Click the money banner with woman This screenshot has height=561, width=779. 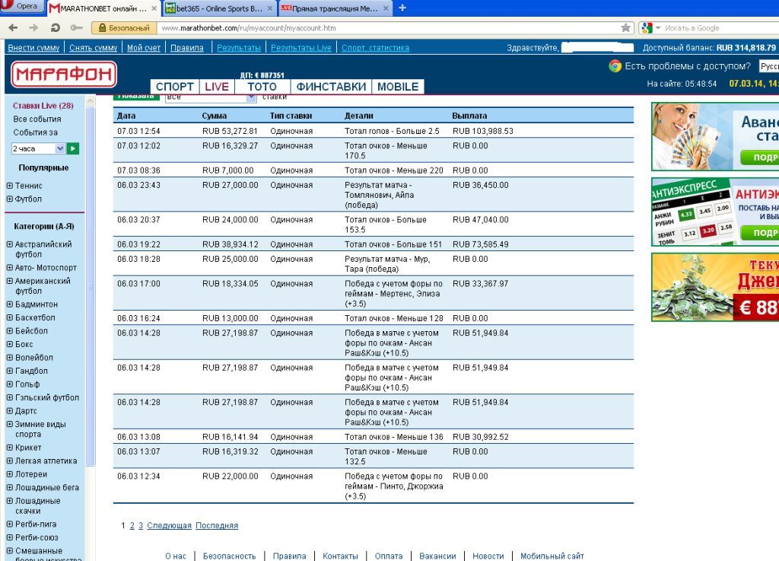[715, 137]
